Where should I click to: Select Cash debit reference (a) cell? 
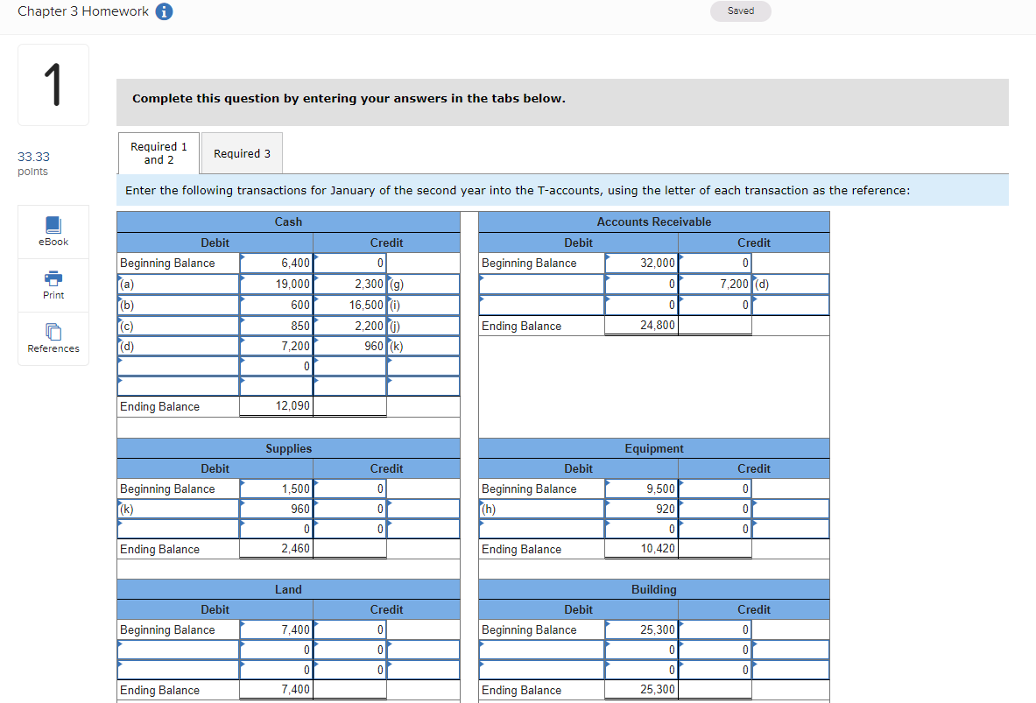tap(179, 285)
